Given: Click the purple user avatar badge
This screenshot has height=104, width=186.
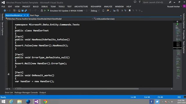Looking at the screenshot, I should 184,6.
